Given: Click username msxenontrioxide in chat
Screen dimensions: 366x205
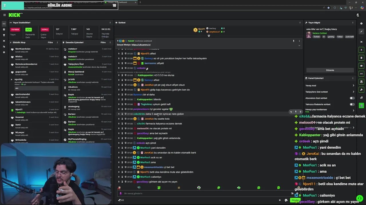Looking at the screenshot, I should (154, 167).
